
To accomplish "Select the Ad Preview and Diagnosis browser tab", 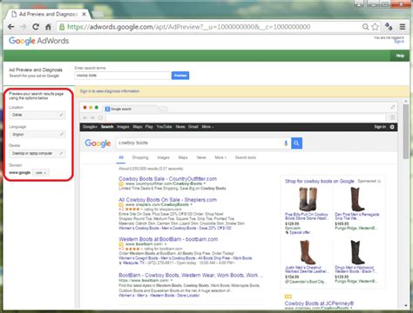I will click(x=48, y=14).
